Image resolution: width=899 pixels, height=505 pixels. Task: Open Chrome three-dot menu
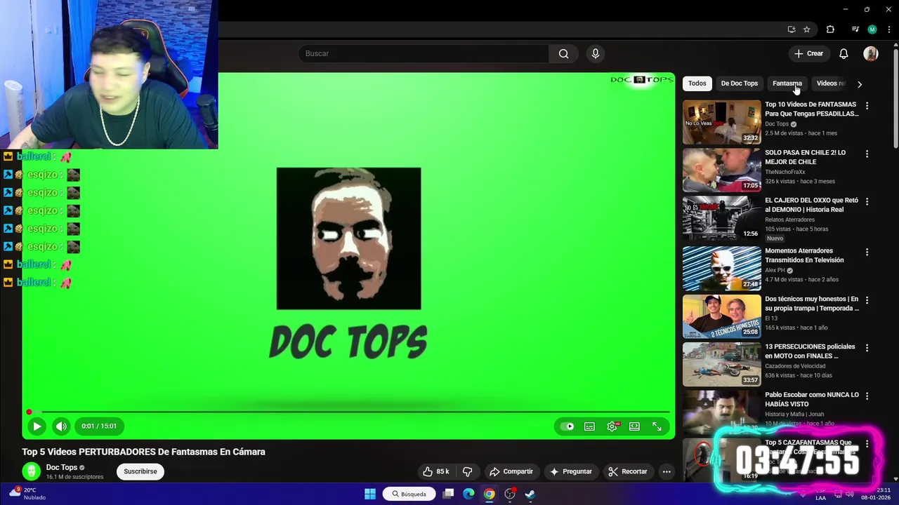coord(889,29)
